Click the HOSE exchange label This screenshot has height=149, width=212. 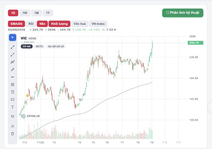click(x=32, y=39)
